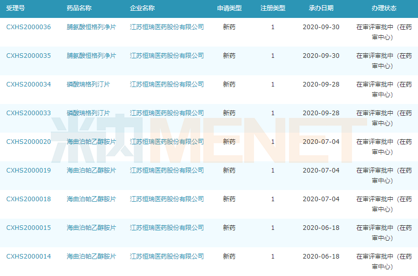
Task: Click 新药 application type in row CXHS2000014
Action: click(229, 257)
